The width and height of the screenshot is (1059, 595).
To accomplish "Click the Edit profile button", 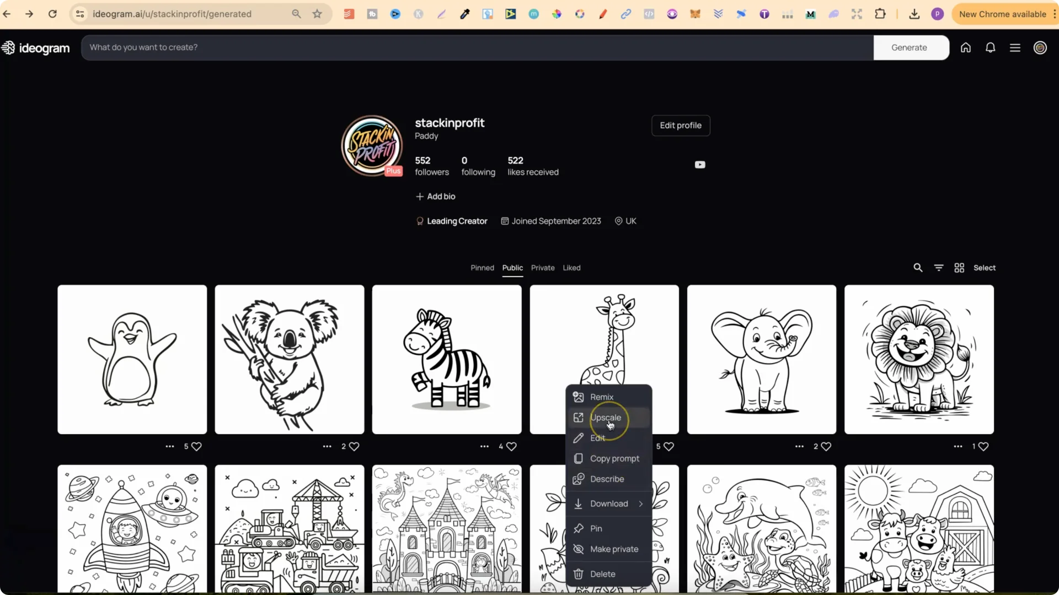I will tap(680, 125).
